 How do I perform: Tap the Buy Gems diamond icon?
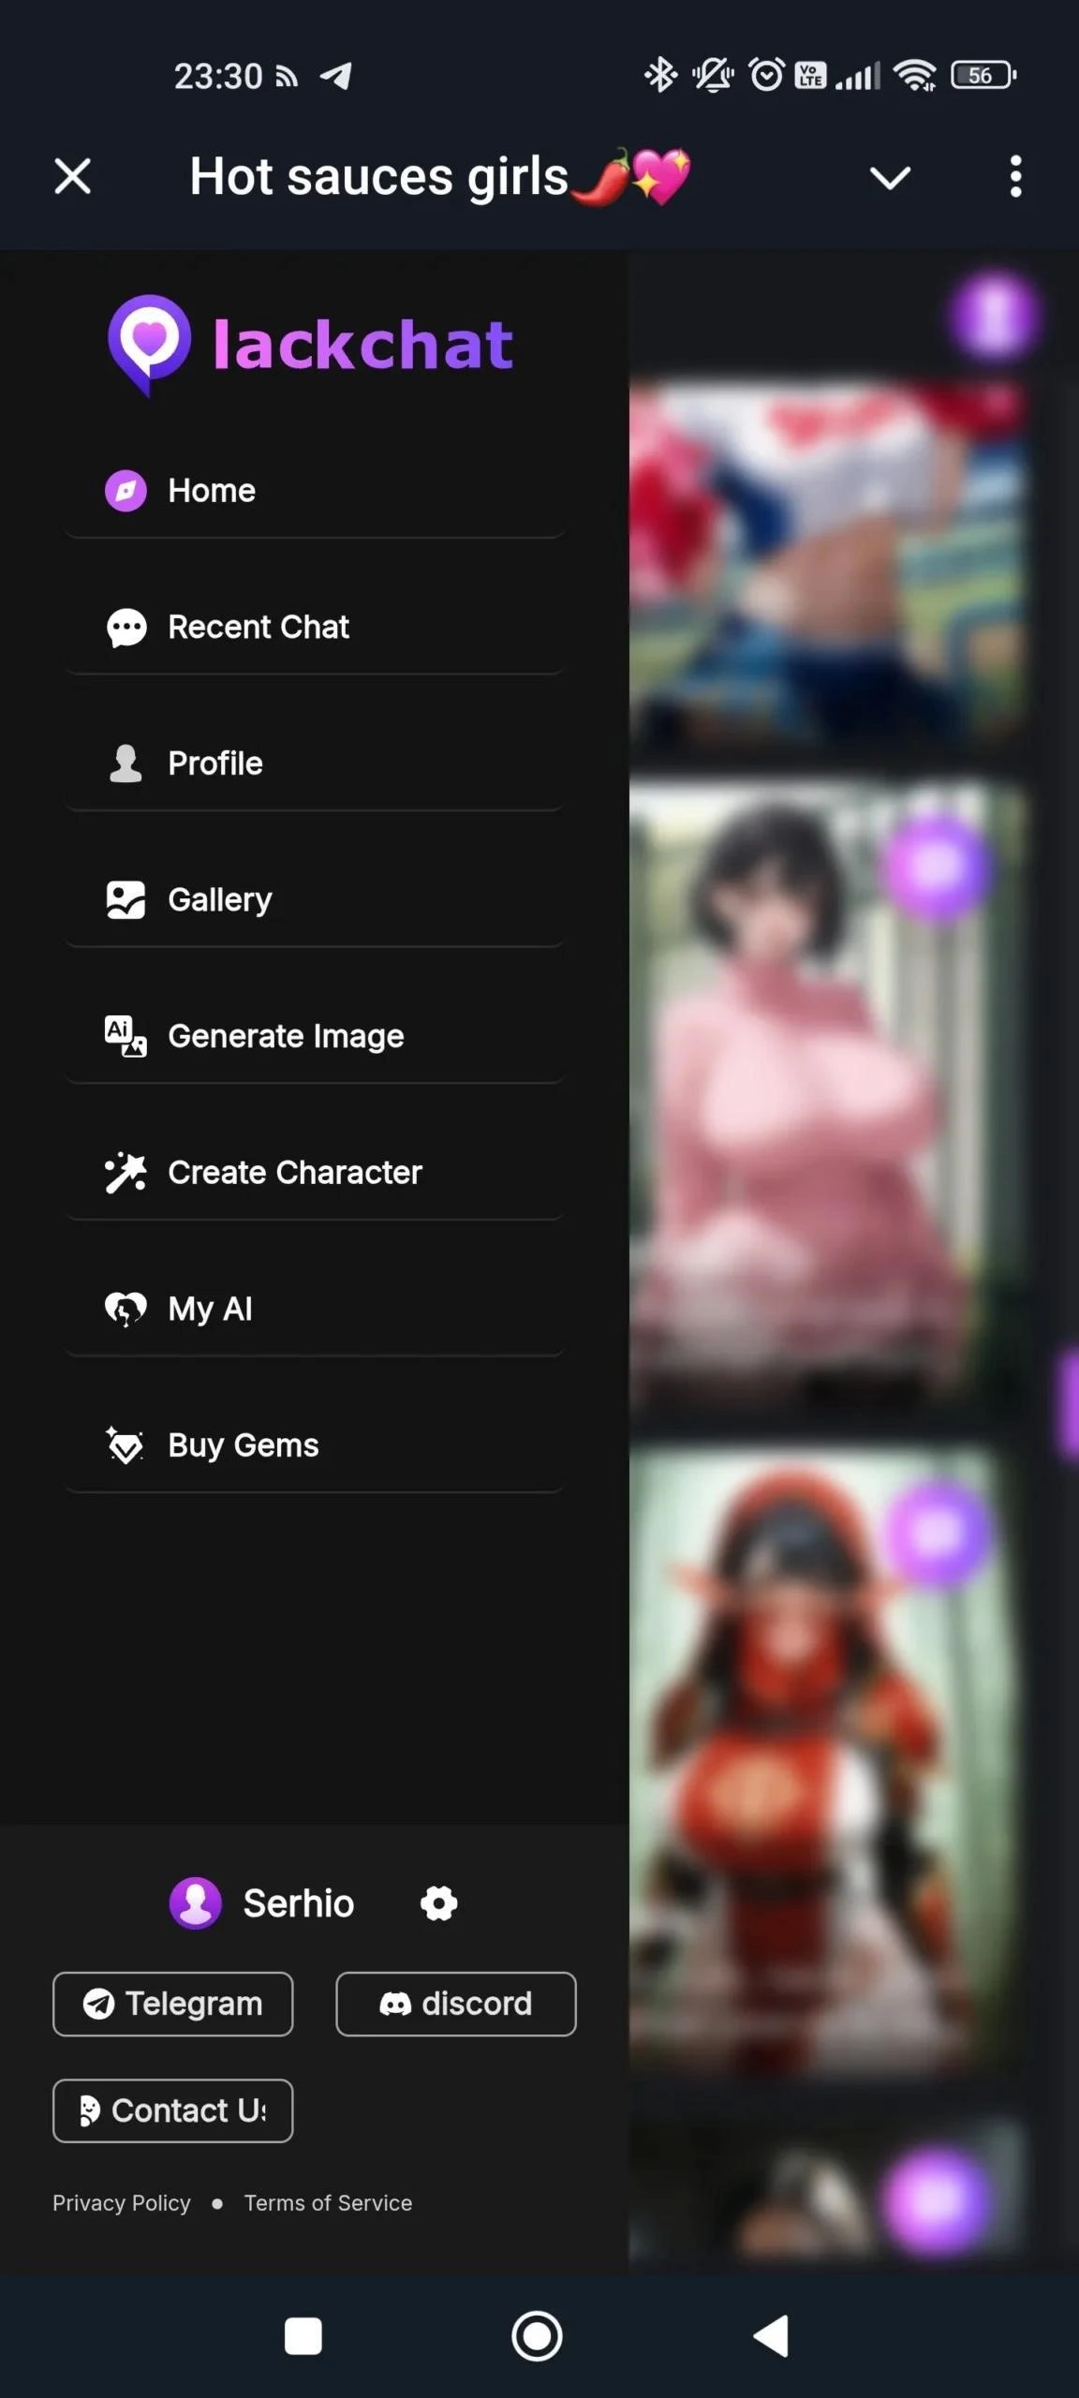(x=126, y=1445)
